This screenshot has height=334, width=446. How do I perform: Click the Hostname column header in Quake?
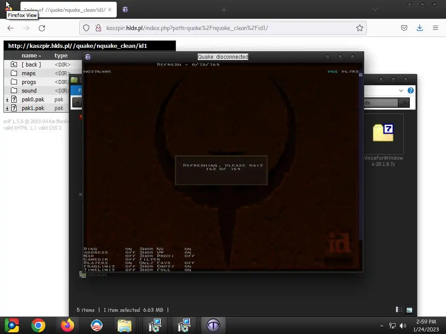[97, 72]
